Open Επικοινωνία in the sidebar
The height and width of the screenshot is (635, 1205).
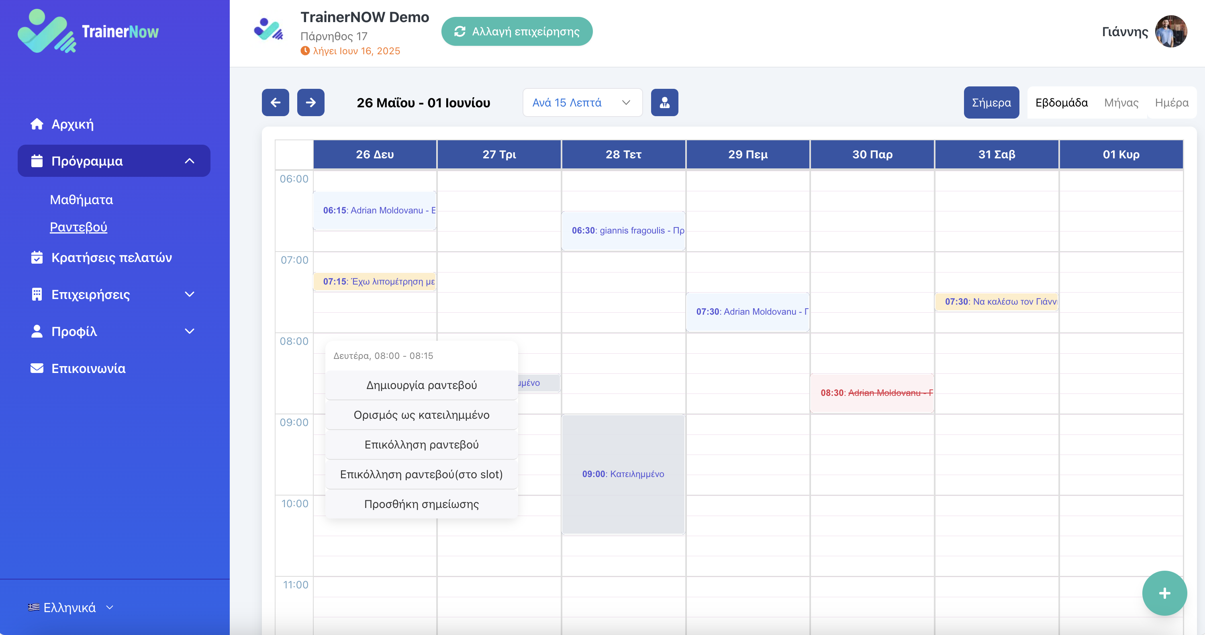click(88, 368)
